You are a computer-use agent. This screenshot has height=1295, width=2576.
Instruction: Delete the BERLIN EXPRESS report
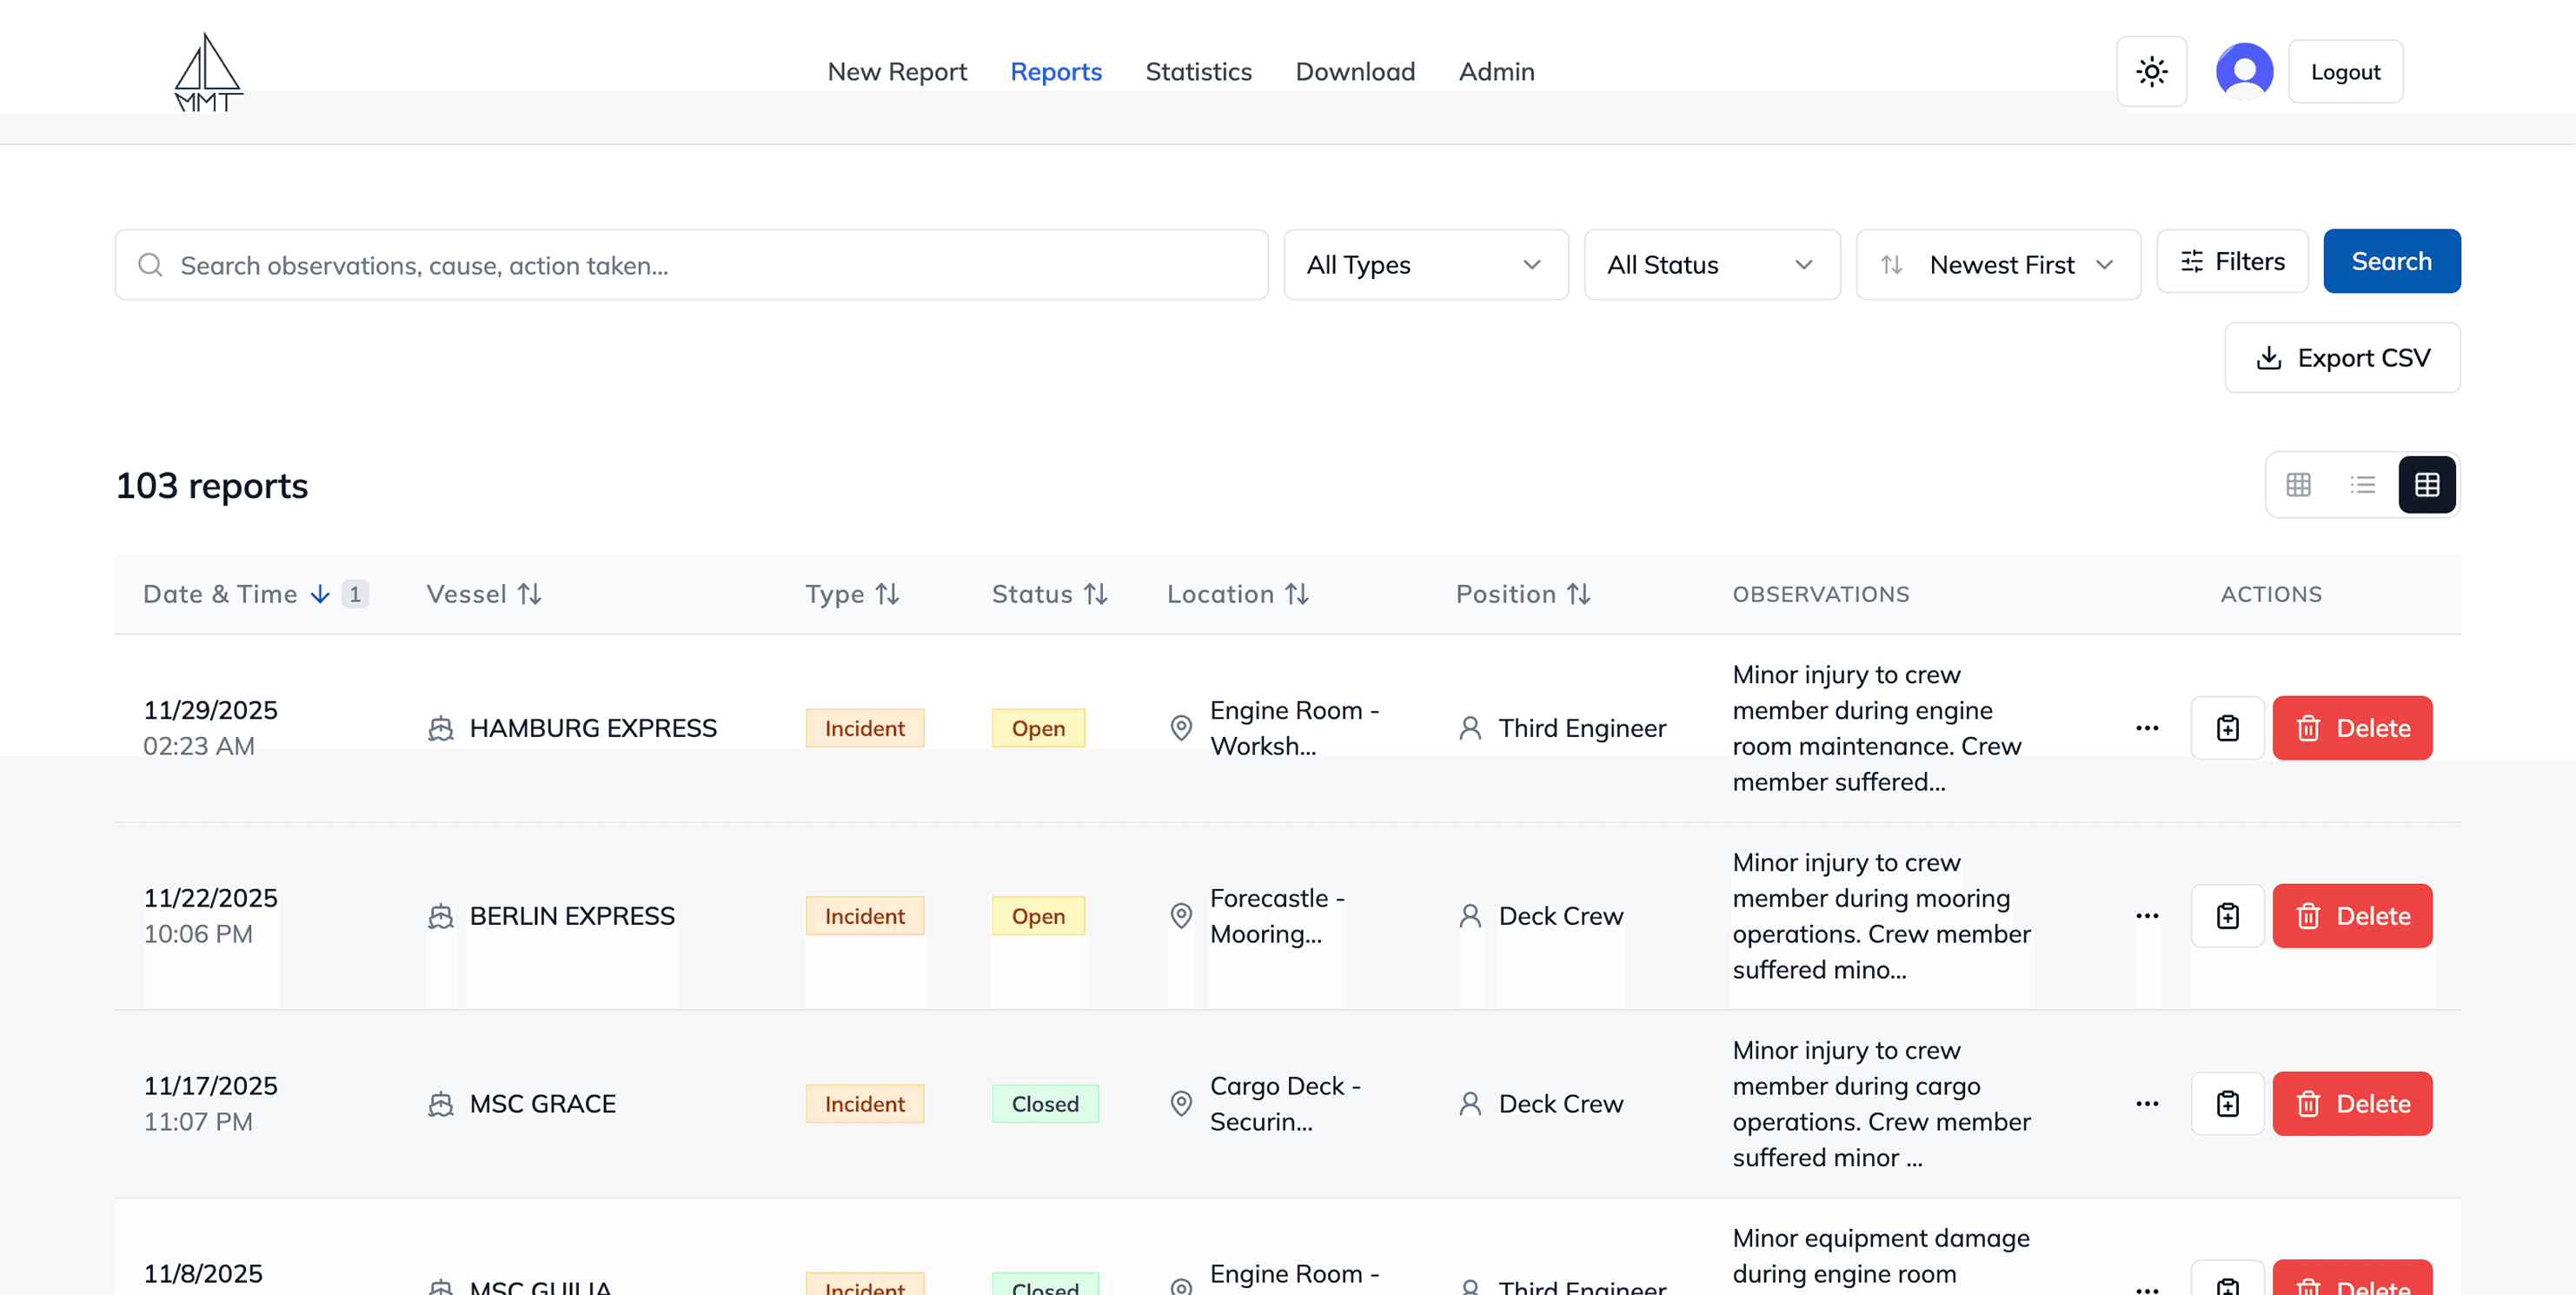2352,916
